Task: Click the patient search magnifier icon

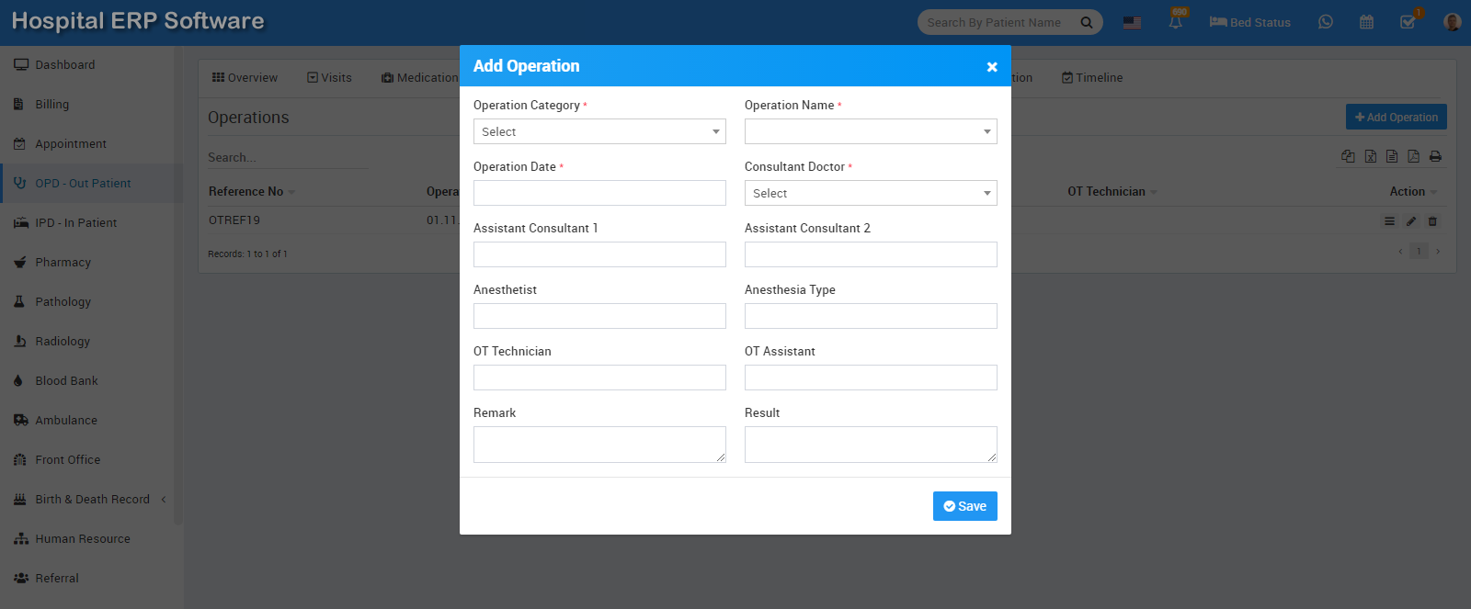Action: [x=1086, y=22]
